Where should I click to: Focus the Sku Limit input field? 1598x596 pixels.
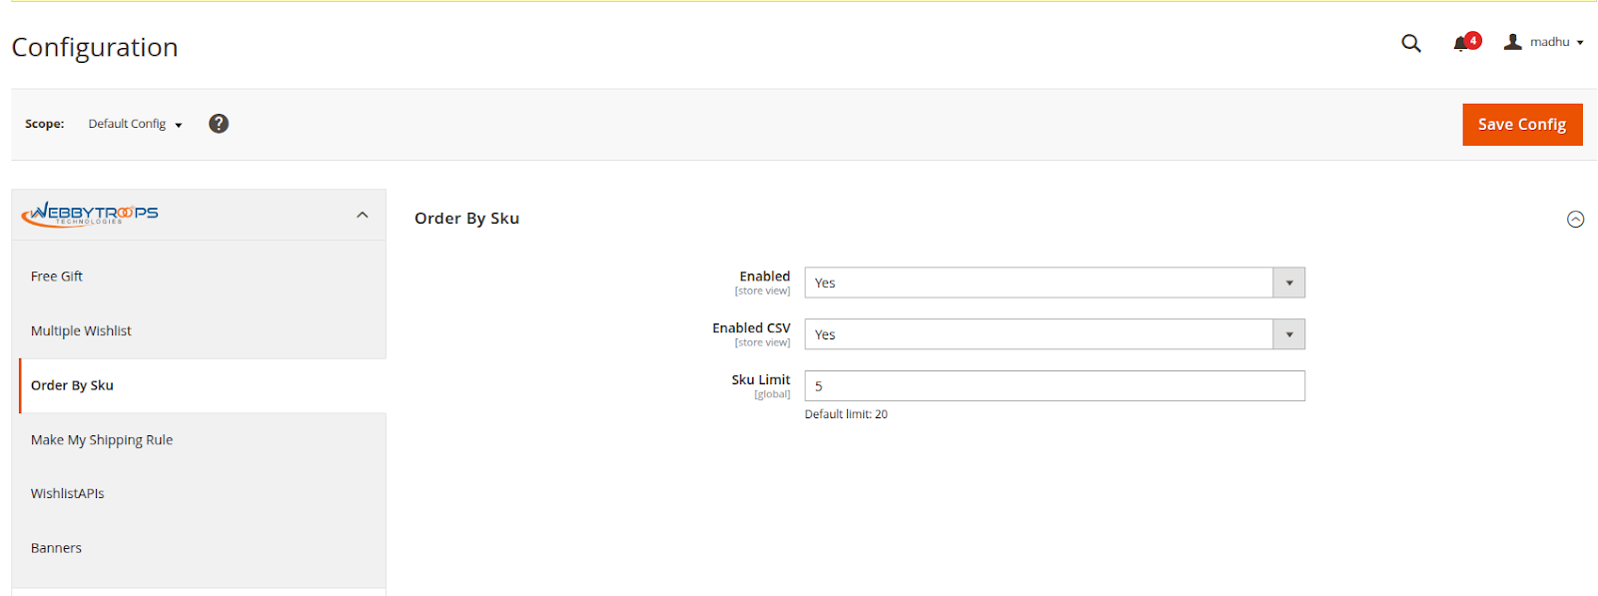click(x=1055, y=386)
